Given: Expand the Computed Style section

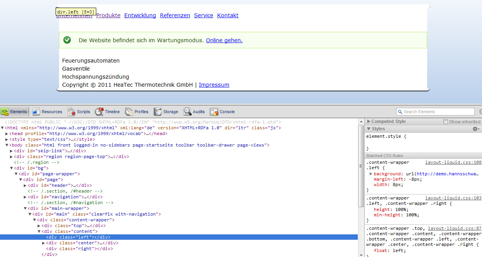Looking at the screenshot, I should coord(369,122).
